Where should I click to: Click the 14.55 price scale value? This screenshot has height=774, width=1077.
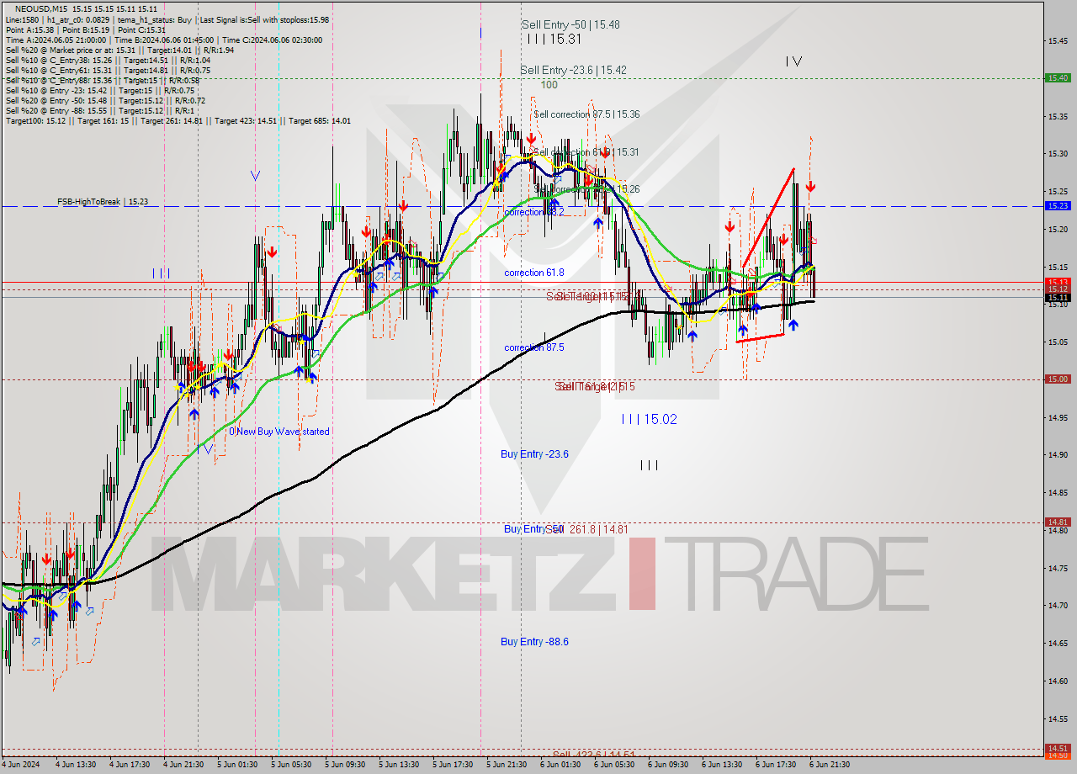(x=1058, y=718)
